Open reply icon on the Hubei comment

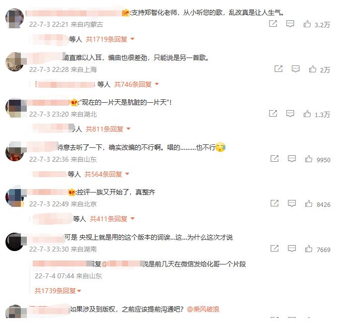point(290,114)
